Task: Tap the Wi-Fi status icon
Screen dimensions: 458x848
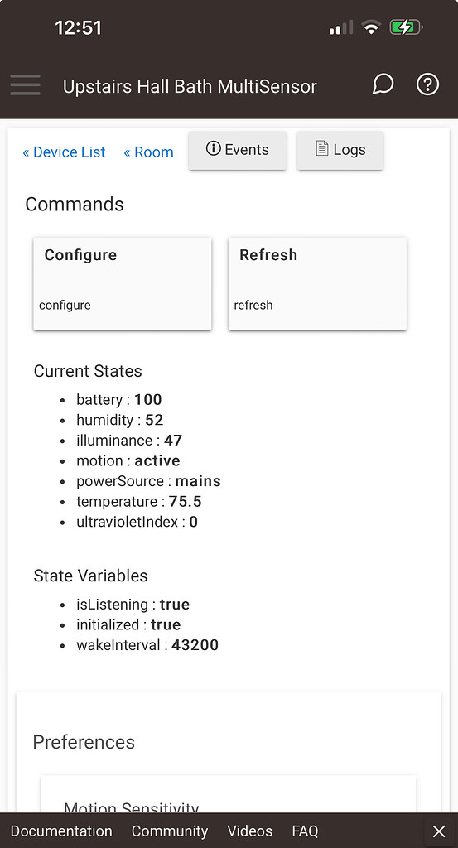Action: pos(371,27)
